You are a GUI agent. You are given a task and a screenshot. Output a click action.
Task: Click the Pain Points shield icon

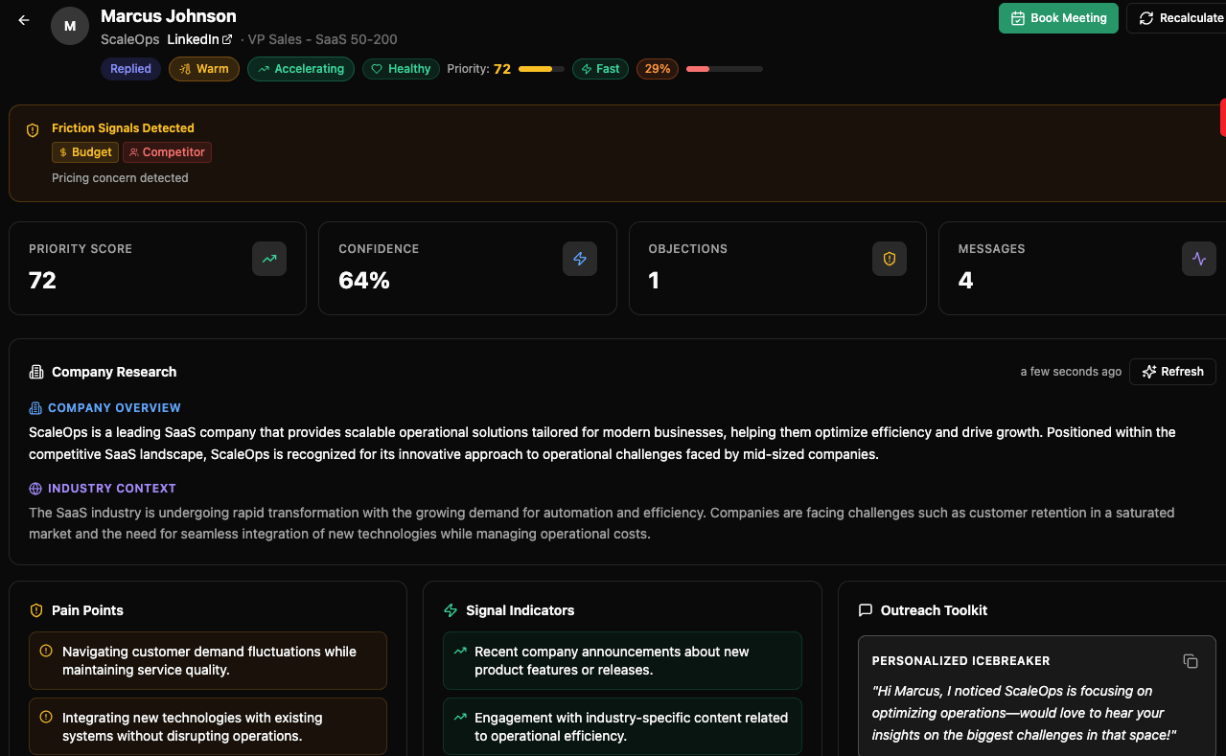(x=36, y=610)
